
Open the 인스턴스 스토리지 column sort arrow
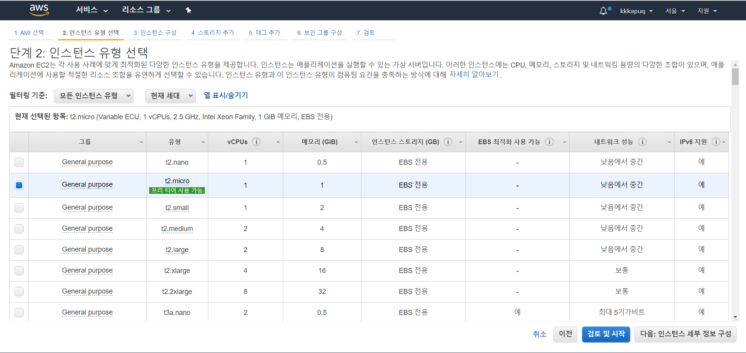[x=461, y=142]
